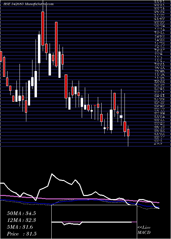Click the 50MA : 34.5 reading

(21, 213)
